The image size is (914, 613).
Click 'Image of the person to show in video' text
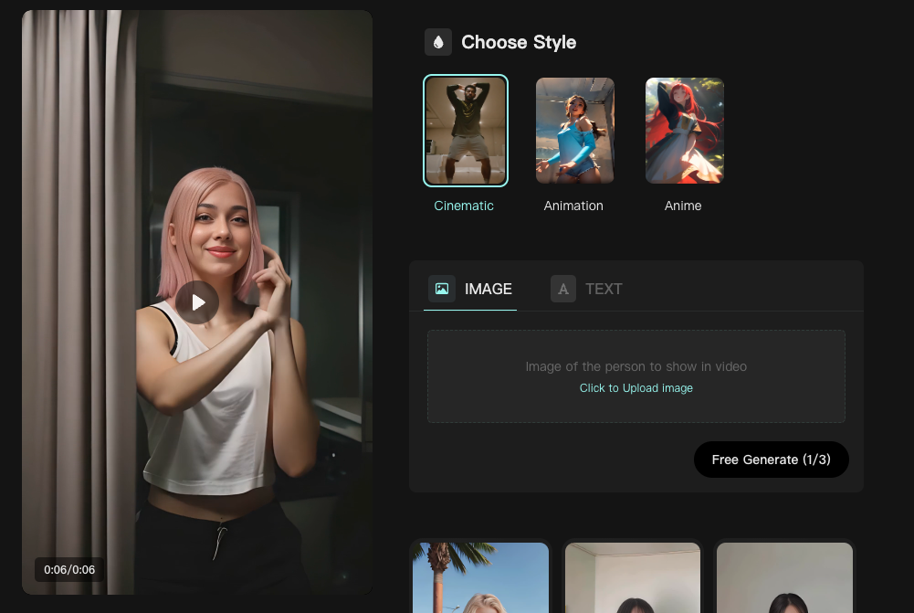(636, 367)
